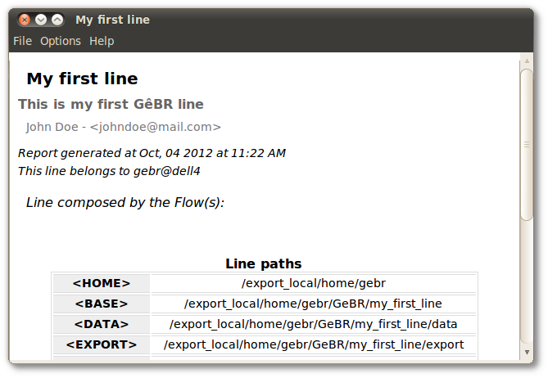Click the my_first_line/data path value
Image resolution: width=548 pixels, height=378 pixels.
[x=314, y=324]
